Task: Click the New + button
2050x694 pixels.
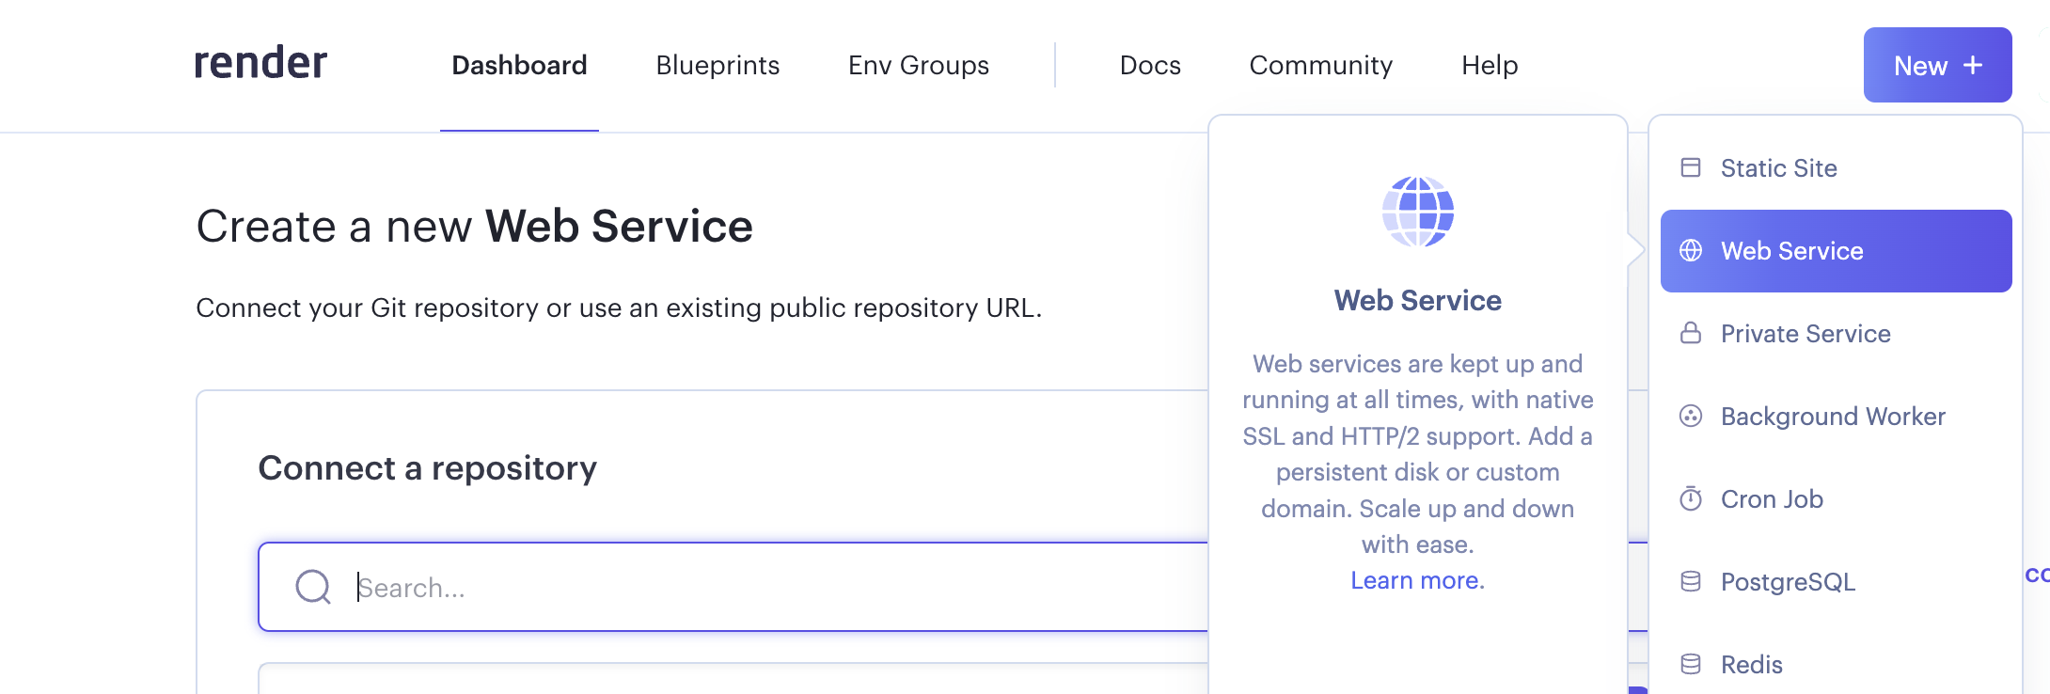Action: click(1937, 65)
